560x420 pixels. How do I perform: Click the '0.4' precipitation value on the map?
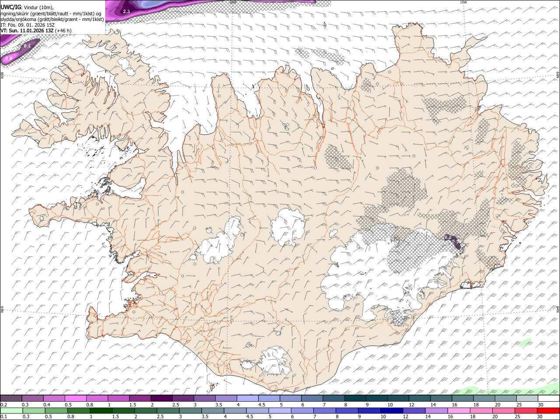tap(27, 46)
